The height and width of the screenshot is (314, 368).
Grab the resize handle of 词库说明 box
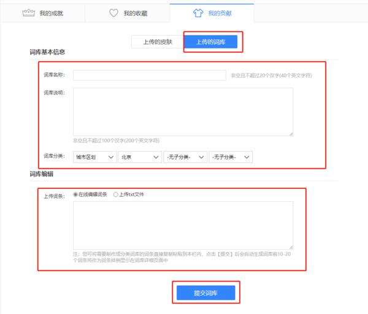click(291, 134)
